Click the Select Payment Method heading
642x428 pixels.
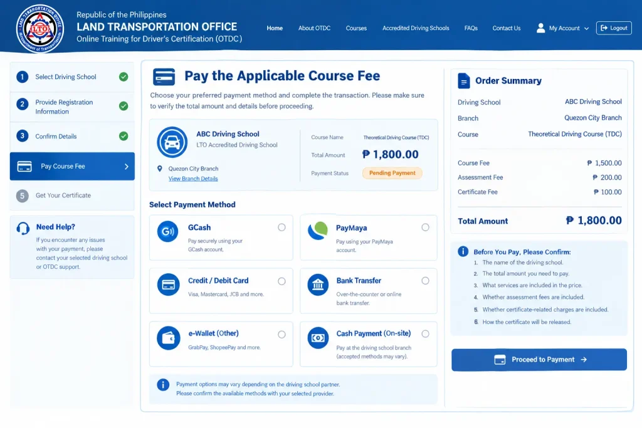(x=192, y=204)
